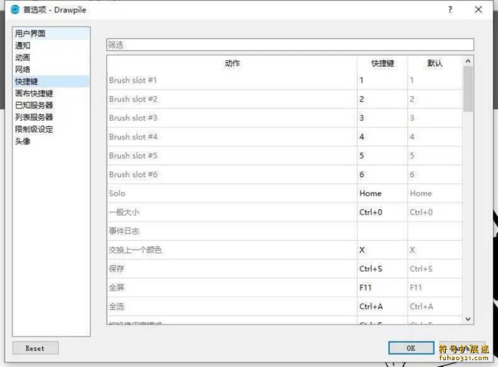Select the Brush slot #4 row
Screen dimensions: 498x367
point(284,137)
